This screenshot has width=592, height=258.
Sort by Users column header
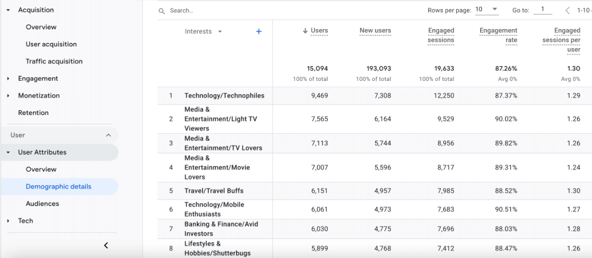coord(319,31)
